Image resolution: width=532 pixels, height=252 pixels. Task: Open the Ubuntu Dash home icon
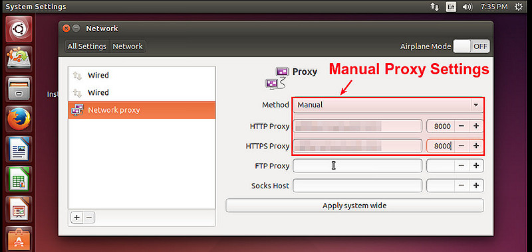point(19,29)
